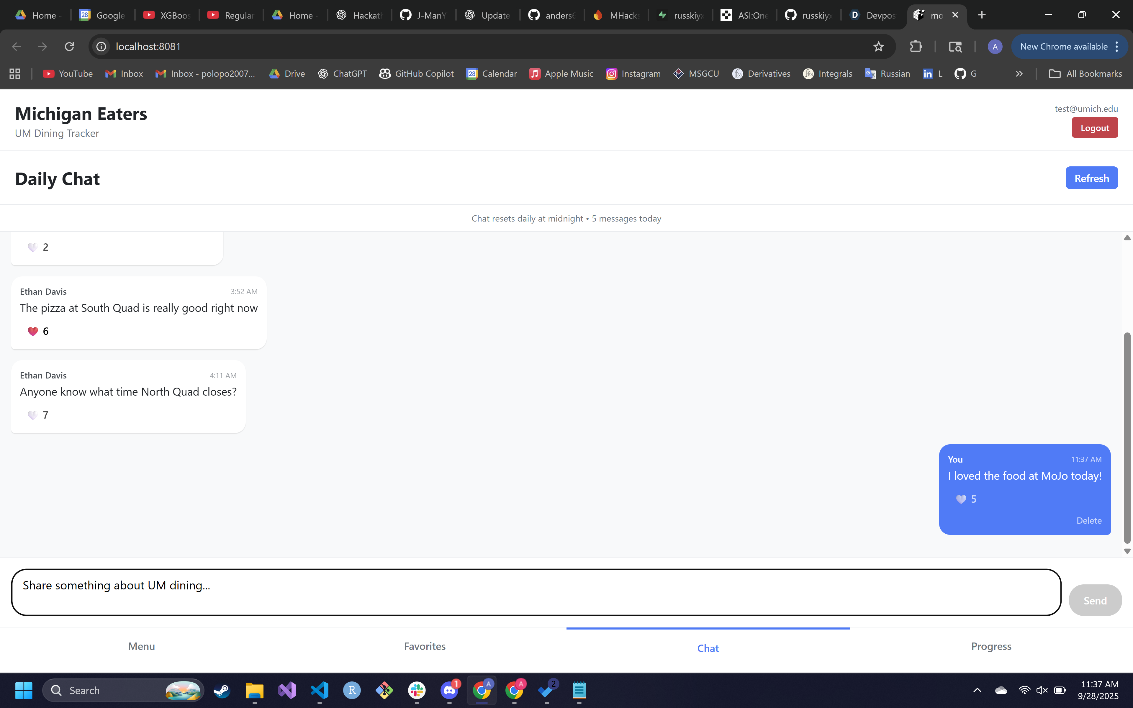The height and width of the screenshot is (708, 1133).
Task: Open Visual Studio Code from the taskbar
Action: coord(319,690)
